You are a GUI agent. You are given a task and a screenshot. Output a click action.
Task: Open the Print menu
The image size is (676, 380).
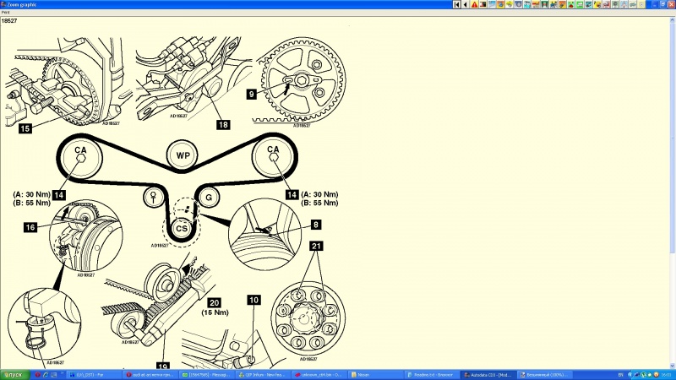pos(5,13)
